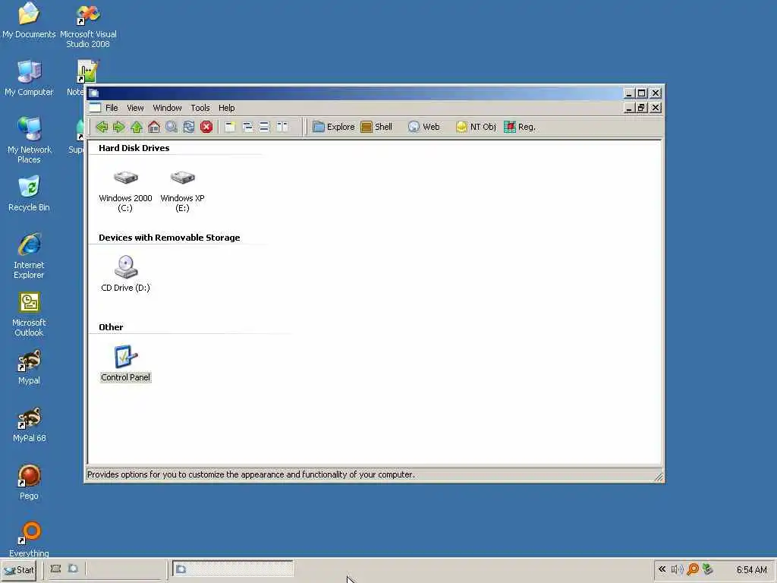Click the Other group heading
The height and width of the screenshot is (583, 777).
[111, 327]
